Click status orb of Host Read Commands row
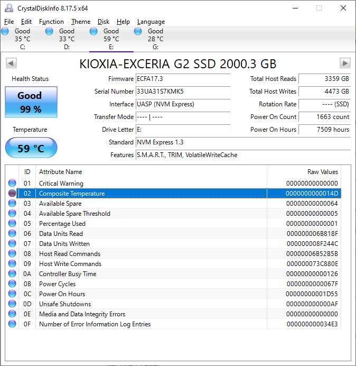356x366 pixels. [12, 253]
